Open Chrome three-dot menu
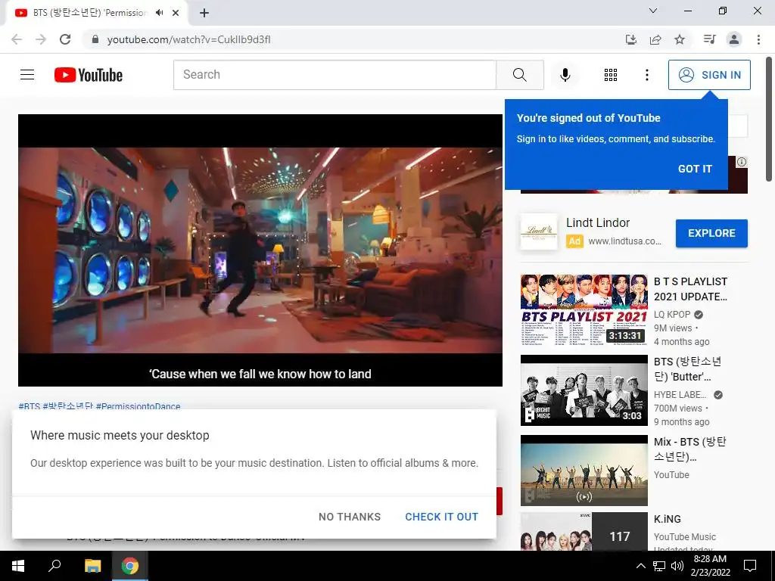 758,39
